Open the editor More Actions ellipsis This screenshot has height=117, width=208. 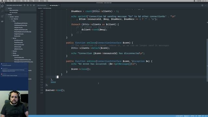pos(205,6)
